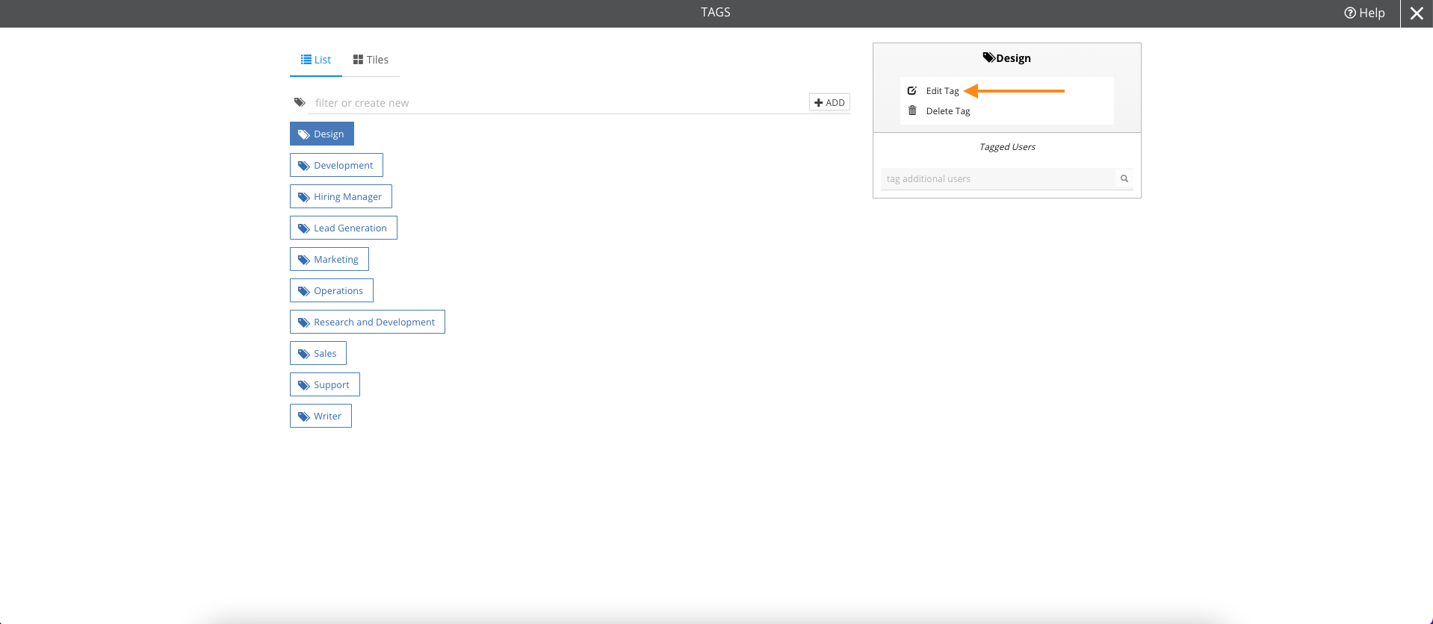Viewport: 1433px width, 624px height.
Task: Click the edit pencil icon beside Edit Tag
Action: click(912, 90)
